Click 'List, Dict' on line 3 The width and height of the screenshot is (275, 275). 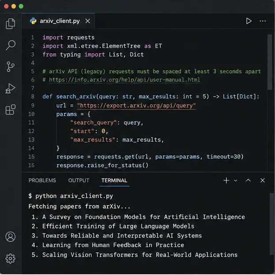click(126, 55)
